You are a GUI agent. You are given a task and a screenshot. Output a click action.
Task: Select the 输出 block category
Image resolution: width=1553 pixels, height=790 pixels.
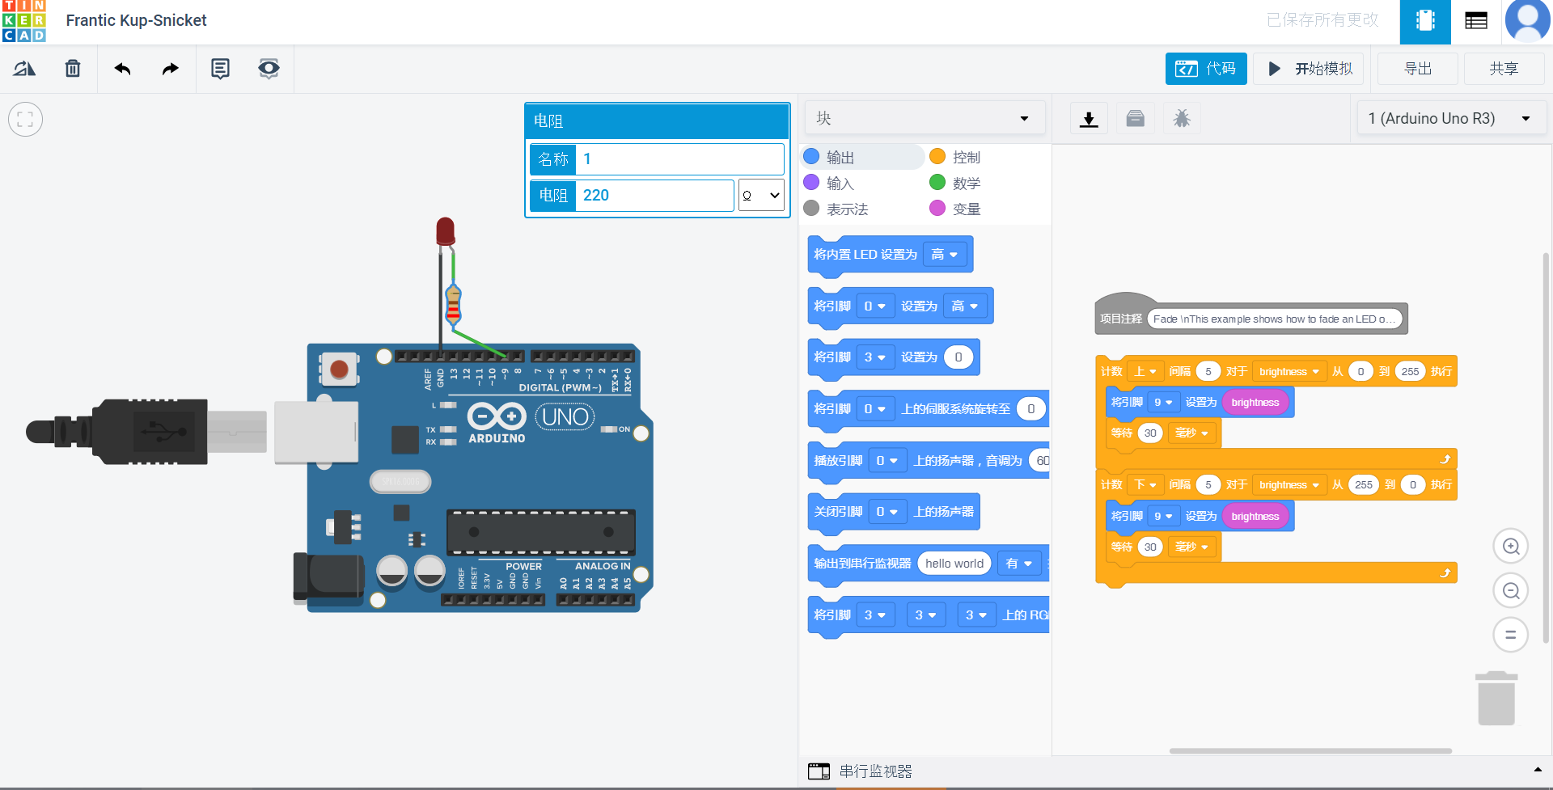862,157
